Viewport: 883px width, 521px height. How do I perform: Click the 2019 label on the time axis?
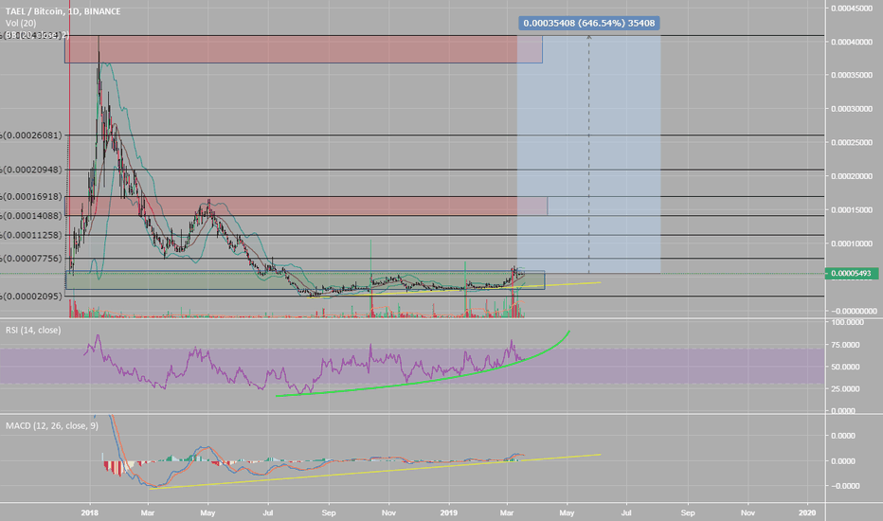click(449, 512)
